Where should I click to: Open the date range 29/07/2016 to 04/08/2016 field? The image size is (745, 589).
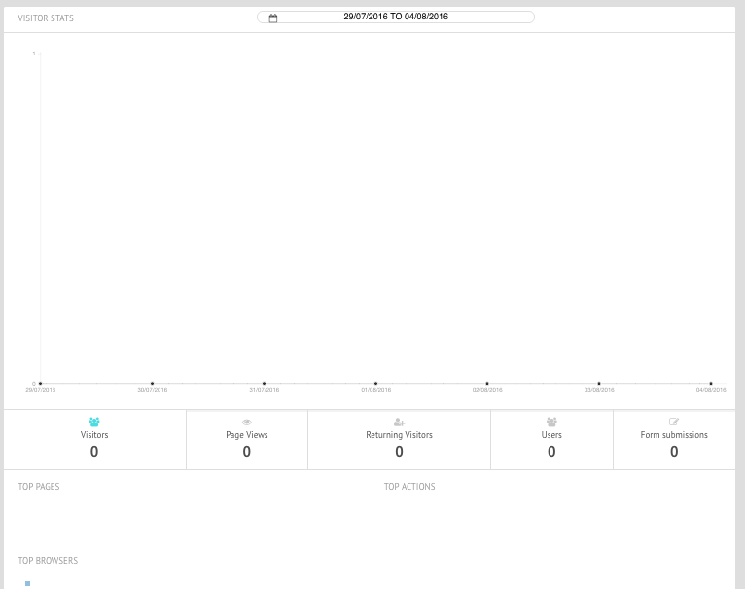396,17
